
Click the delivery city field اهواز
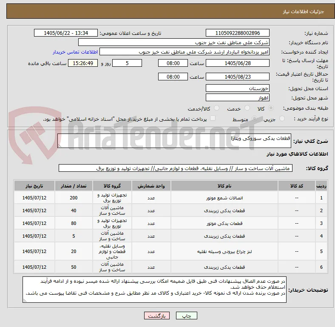(237, 98)
